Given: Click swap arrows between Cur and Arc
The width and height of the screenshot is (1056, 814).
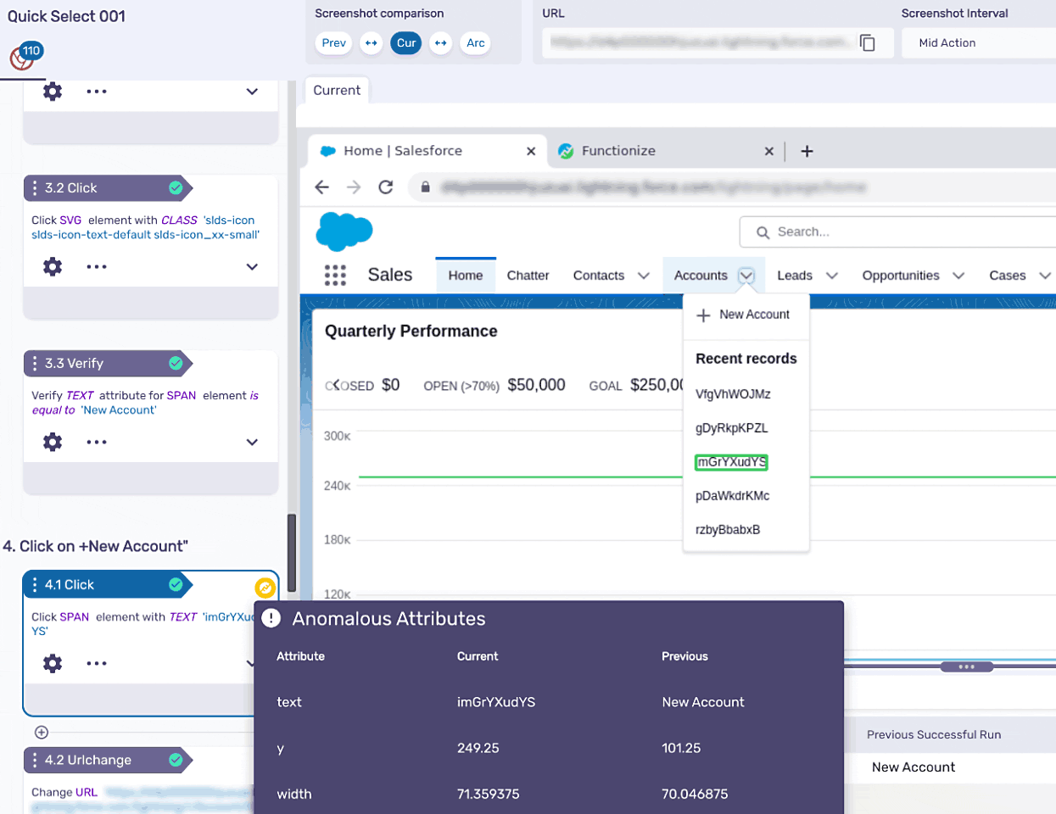Looking at the screenshot, I should 440,43.
